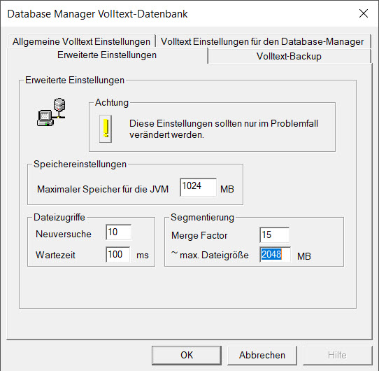The width and height of the screenshot is (379, 371).
Task: Click the Segmentierung group heading
Action: (202, 217)
